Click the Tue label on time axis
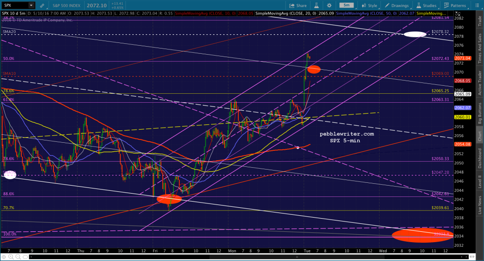 (x=307, y=251)
